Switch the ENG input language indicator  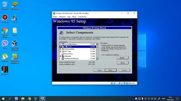163,98
